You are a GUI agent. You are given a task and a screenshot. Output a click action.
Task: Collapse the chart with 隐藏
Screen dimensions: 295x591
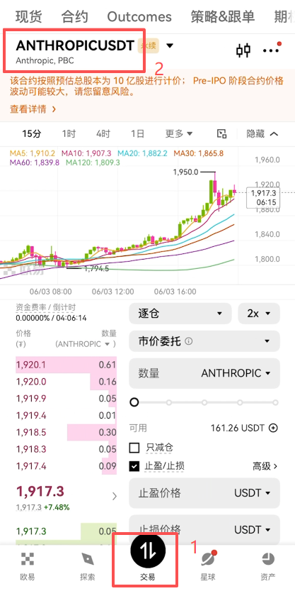pos(262,133)
